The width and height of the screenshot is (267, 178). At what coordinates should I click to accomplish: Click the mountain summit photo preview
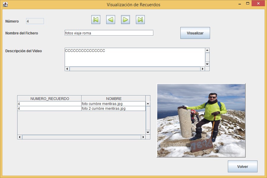click(x=201, y=120)
